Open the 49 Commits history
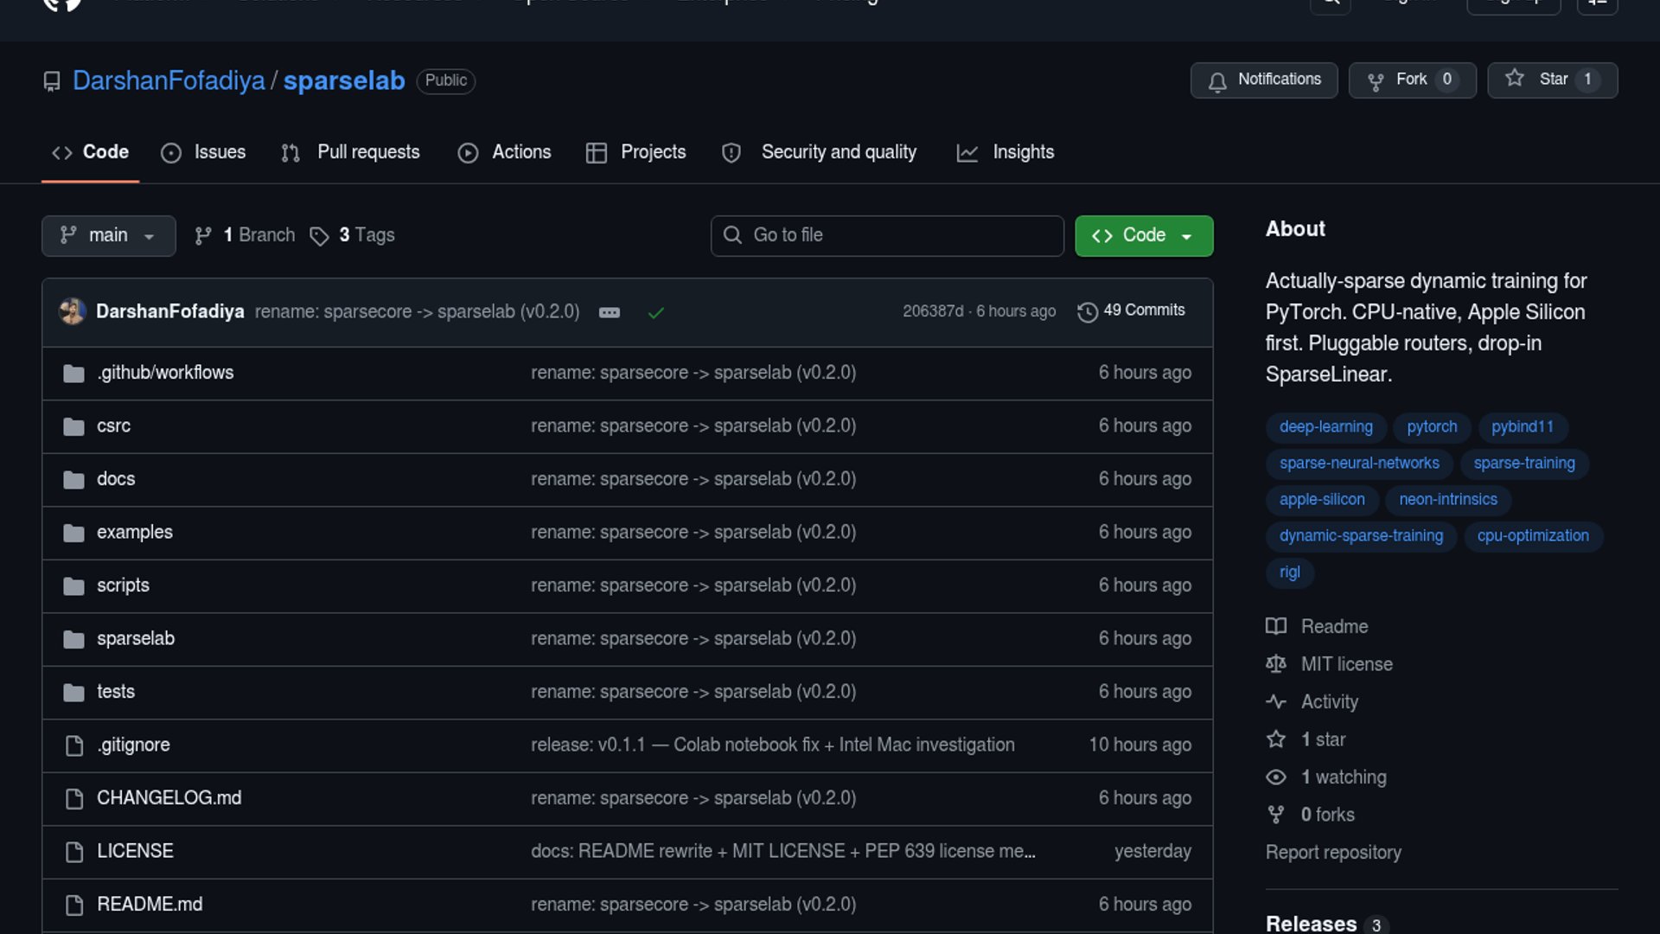Image resolution: width=1660 pixels, height=934 pixels. [1131, 310]
